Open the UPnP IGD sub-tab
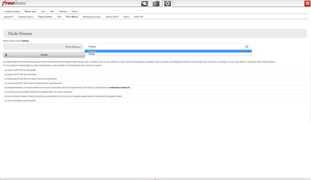 (139, 17)
